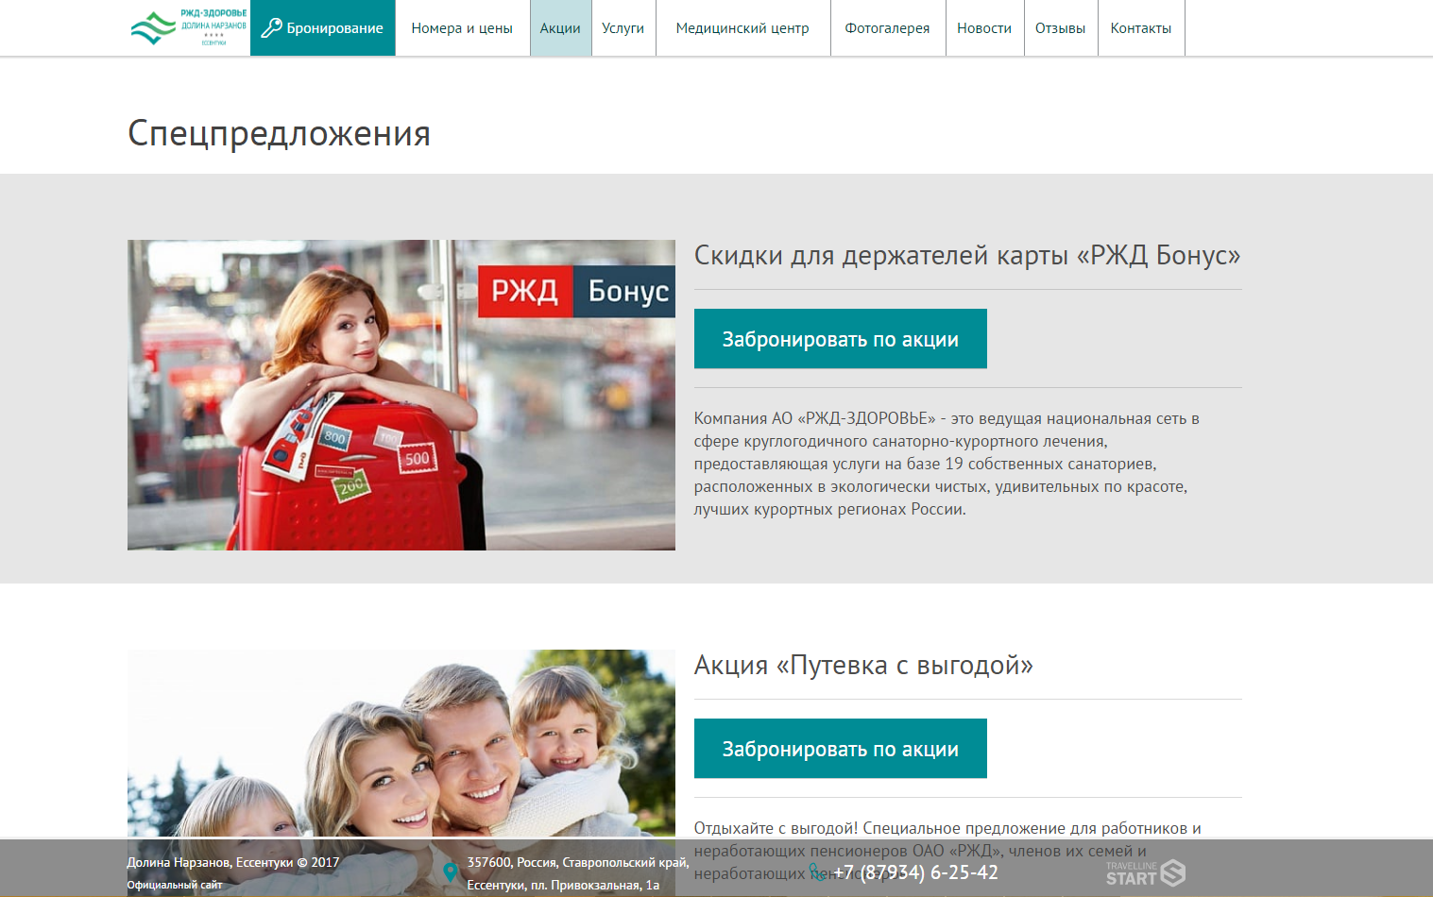
Task: Open the РЖД Бонус offer title link
Action: tap(967, 256)
